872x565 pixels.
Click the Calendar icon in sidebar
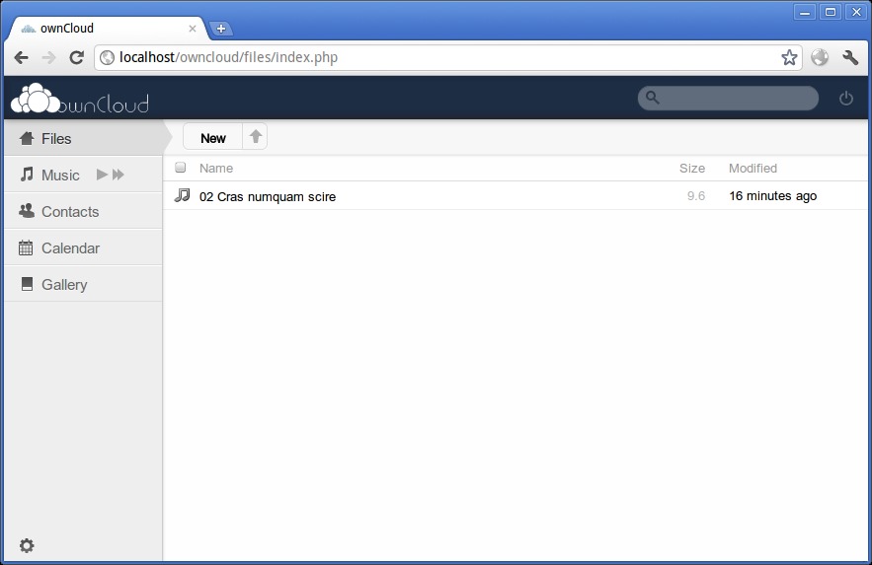pyautogui.click(x=26, y=247)
